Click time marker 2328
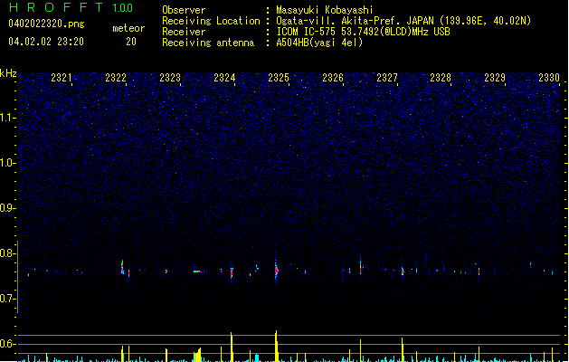Image resolution: width=569 pixels, height=362 pixels. coord(441,77)
